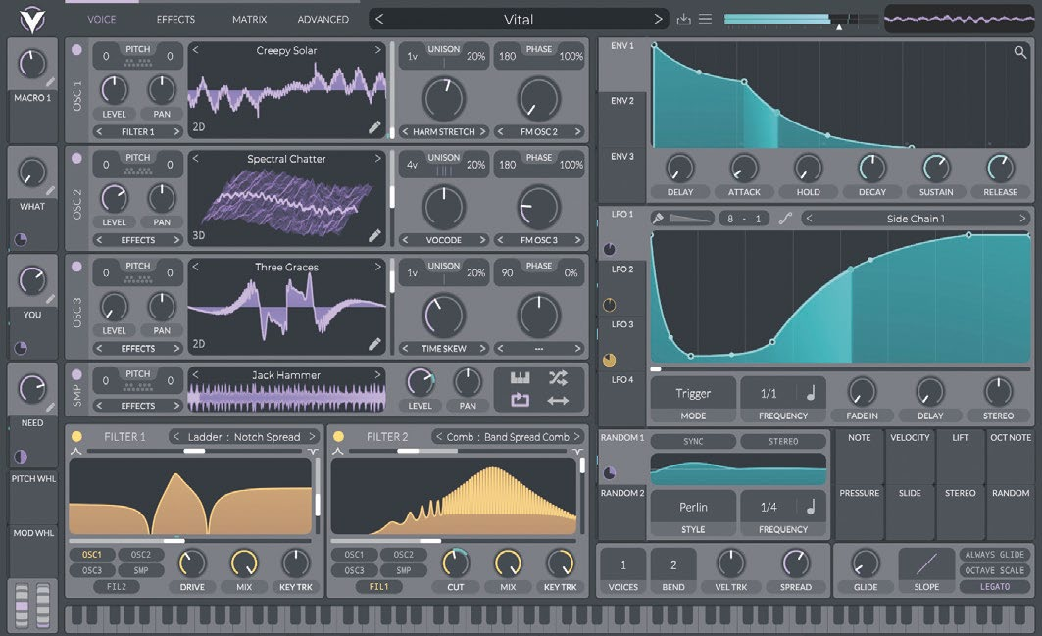This screenshot has height=636, width=1042.
Task: Click the sample keytrack keyboard icon
Action: click(521, 377)
